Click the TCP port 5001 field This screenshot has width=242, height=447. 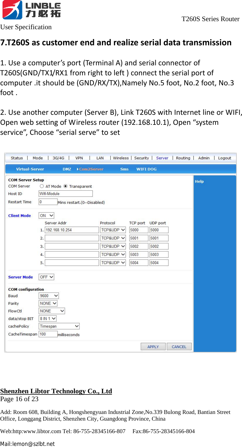click(139, 238)
